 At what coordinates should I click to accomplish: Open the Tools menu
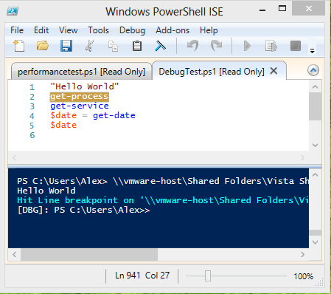(x=98, y=30)
